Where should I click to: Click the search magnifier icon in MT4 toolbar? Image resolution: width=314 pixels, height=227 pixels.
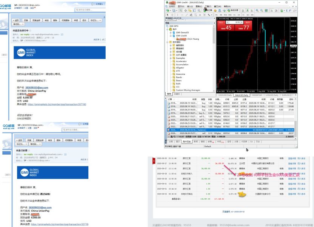[x=290, y=11]
